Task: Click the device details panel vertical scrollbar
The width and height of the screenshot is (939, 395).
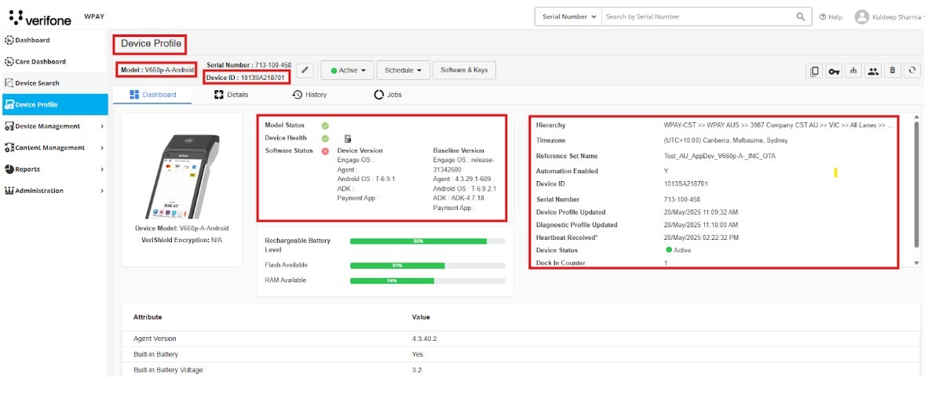Action: (x=916, y=184)
